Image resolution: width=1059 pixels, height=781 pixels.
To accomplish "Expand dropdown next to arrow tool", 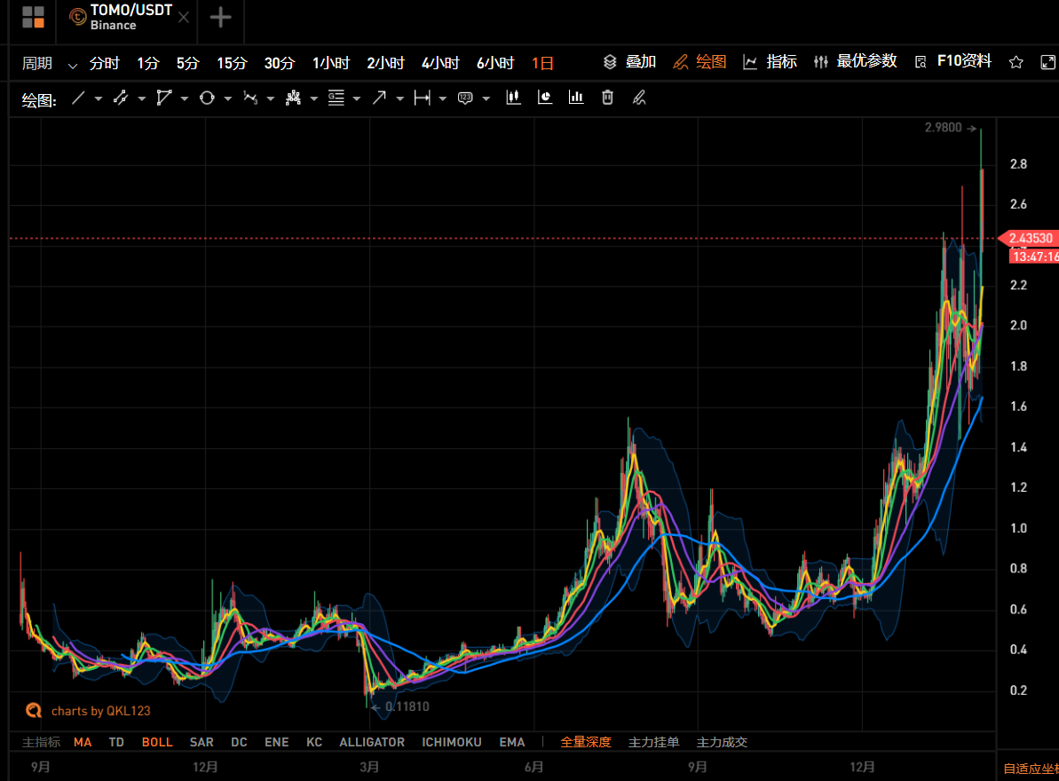I will pyautogui.click(x=400, y=99).
